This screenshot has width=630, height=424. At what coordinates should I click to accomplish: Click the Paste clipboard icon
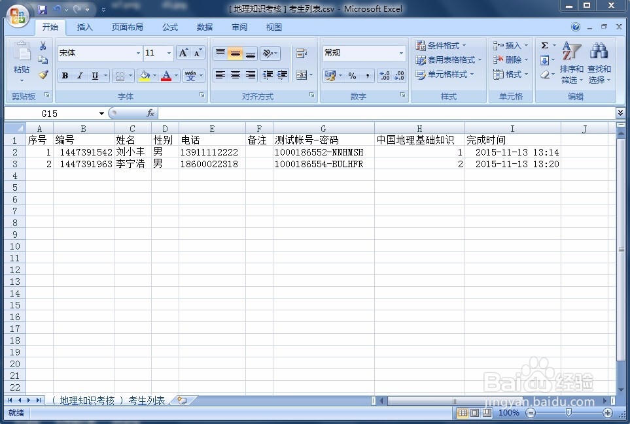[x=22, y=53]
